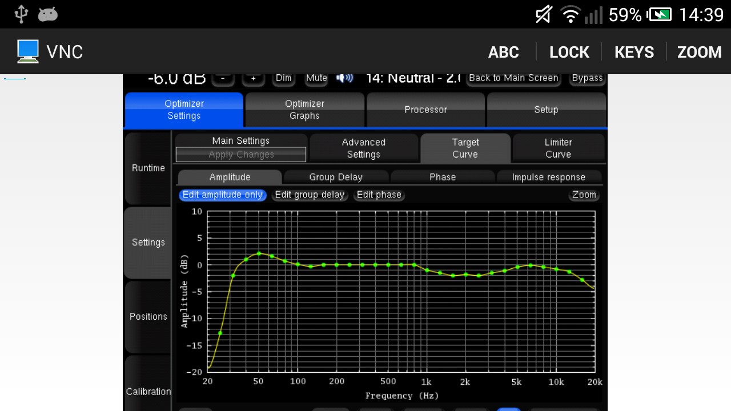Select the curve peak point near 50 Hz
This screenshot has height=411, width=731.
point(259,253)
